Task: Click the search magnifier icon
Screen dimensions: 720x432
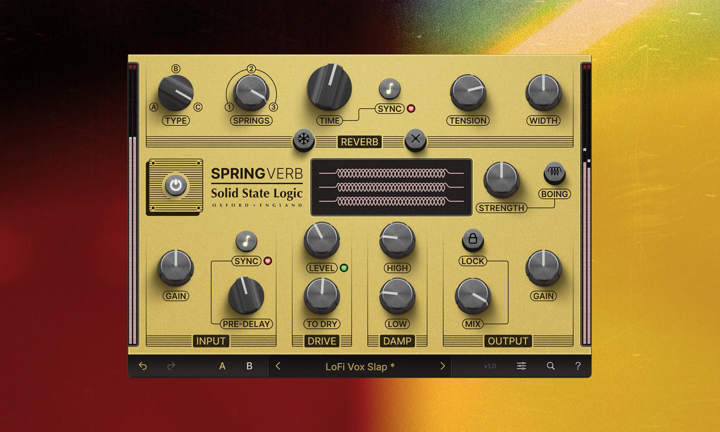Action: pos(551,366)
